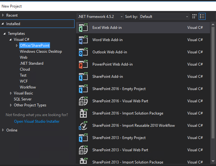This screenshot has height=166, width=216.
Task: Select the Outlook Web Add-in icon
Action: [83, 52]
